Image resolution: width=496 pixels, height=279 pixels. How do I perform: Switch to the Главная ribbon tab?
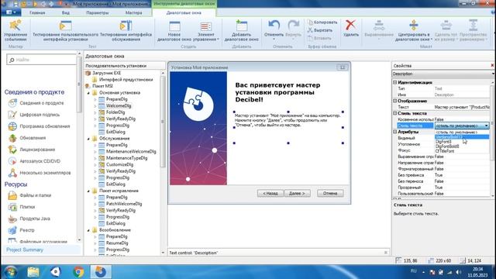click(x=37, y=13)
